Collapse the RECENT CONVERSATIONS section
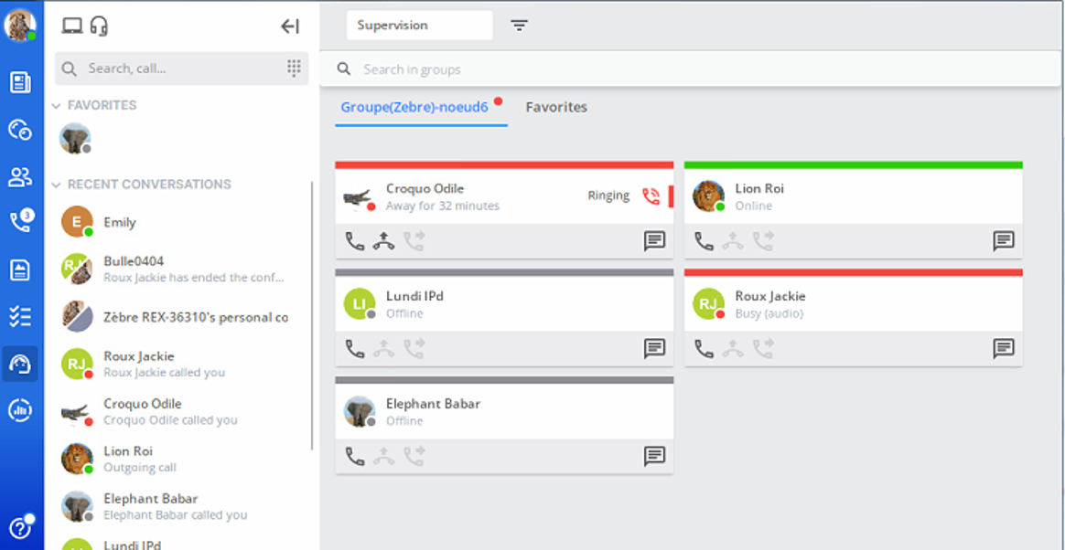Screen dimensions: 1065x550 57,185
